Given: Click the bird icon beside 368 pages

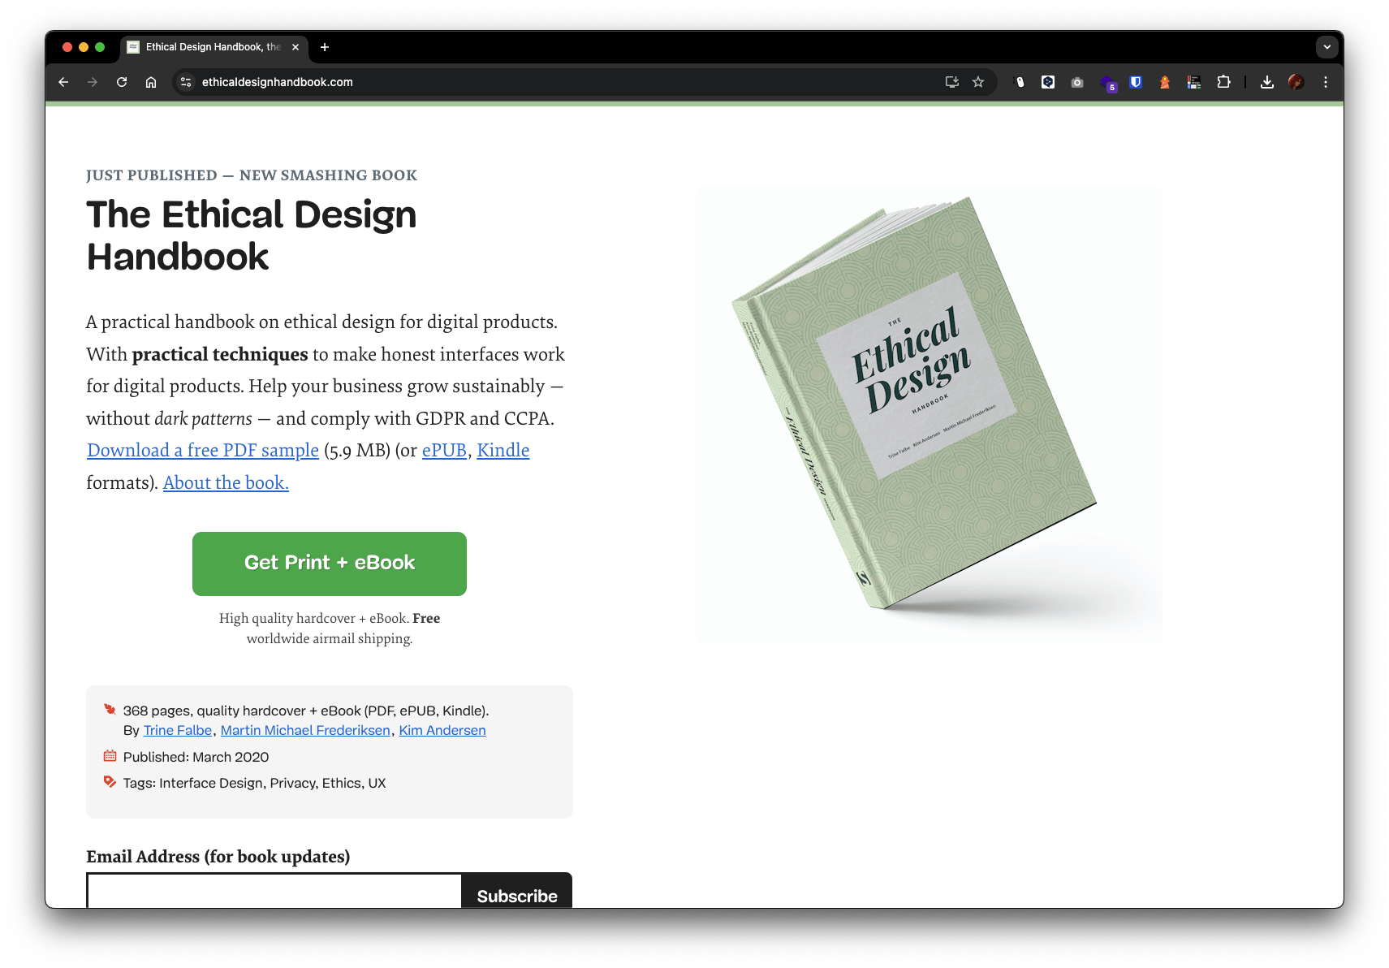Looking at the screenshot, I should point(110,710).
